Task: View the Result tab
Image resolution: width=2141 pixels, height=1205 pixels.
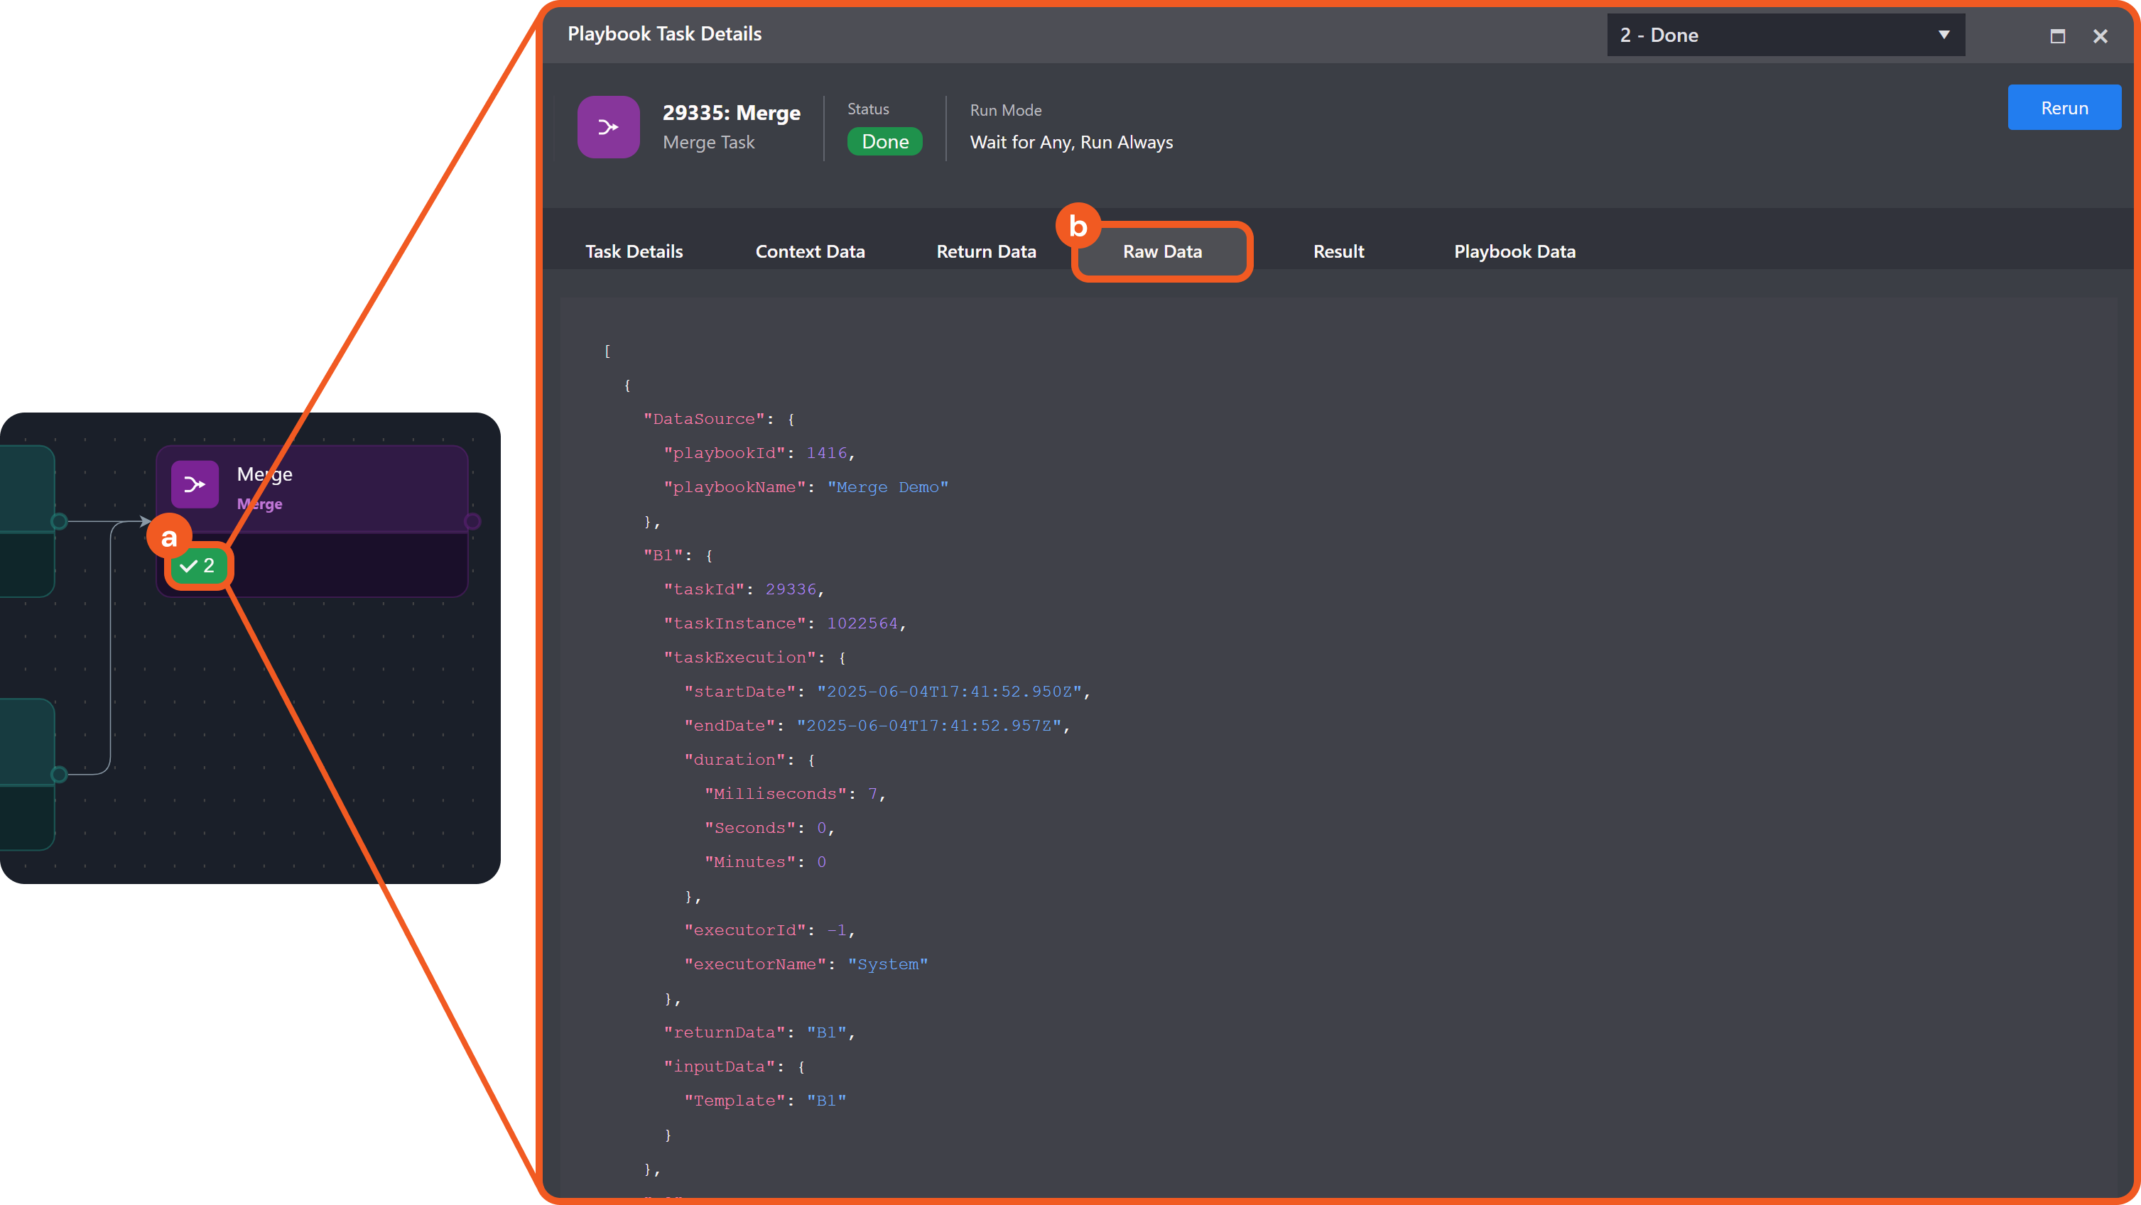Action: pos(1338,251)
